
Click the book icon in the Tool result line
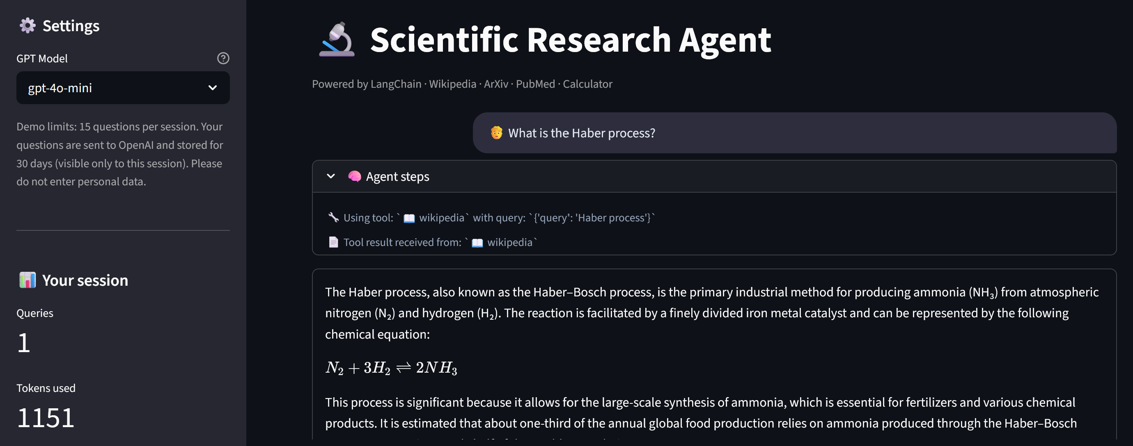[x=477, y=243]
